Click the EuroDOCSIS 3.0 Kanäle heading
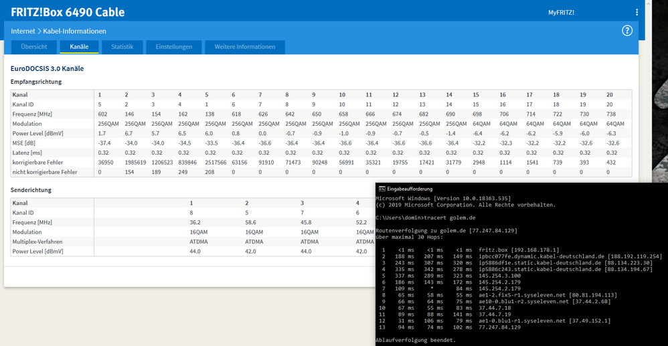 click(x=47, y=68)
